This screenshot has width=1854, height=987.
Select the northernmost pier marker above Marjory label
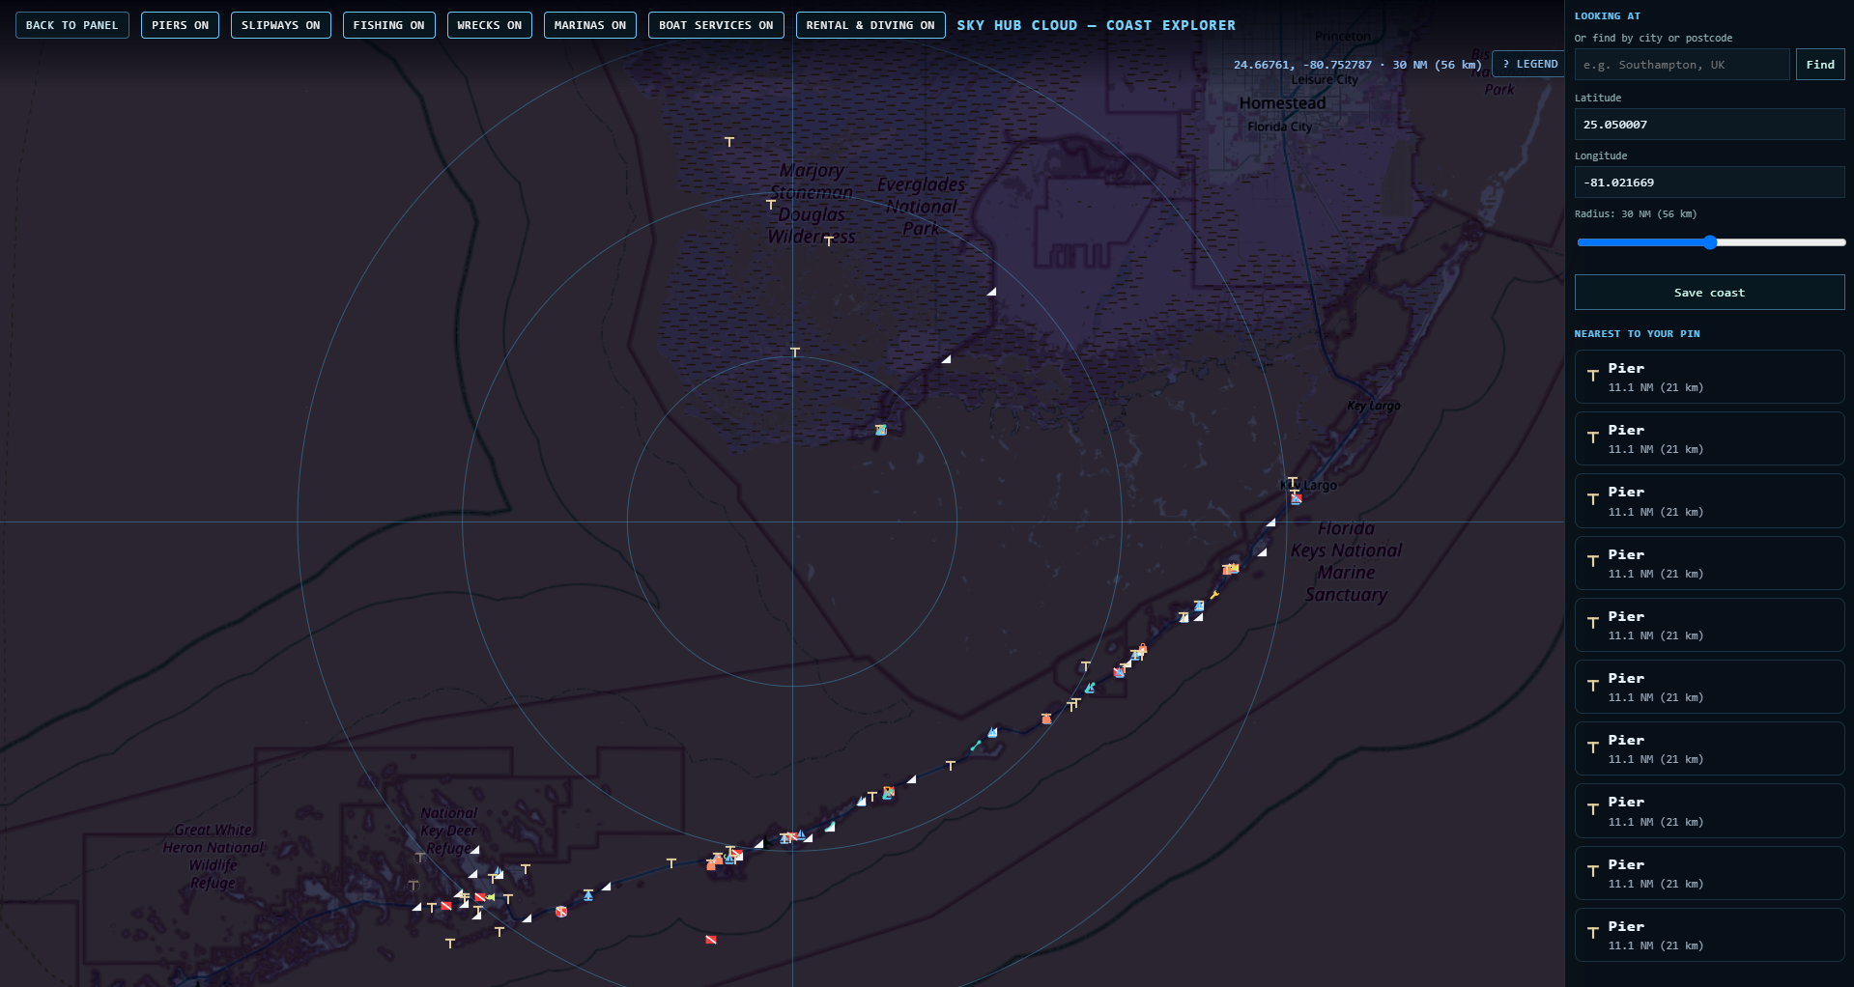point(729,142)
